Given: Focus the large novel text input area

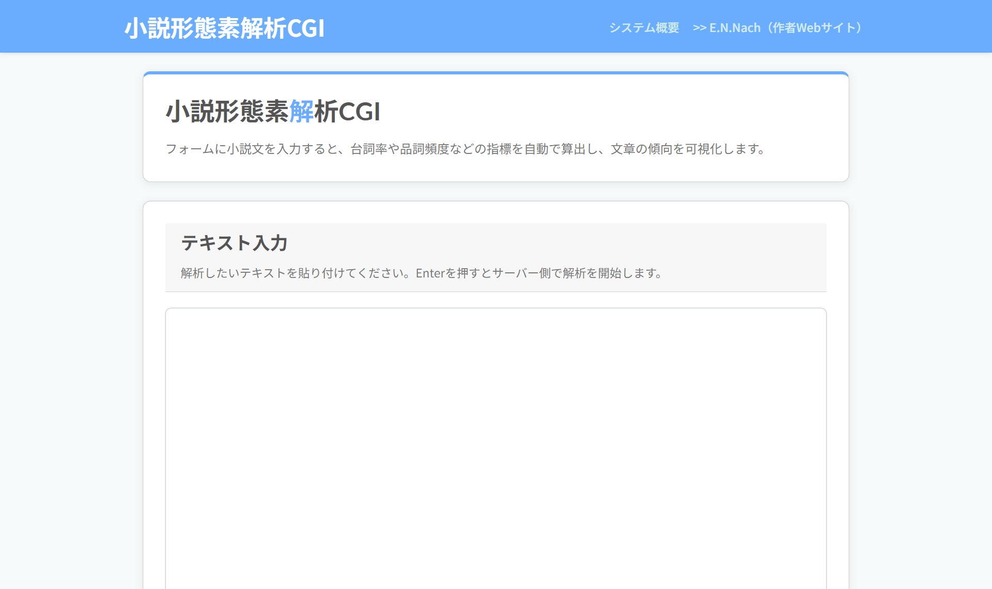Looking at the screenshot, I should [496, 448].
